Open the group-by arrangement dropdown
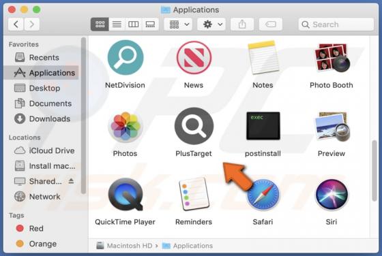Viewport: 382px width, 256px height. pyautogui.click(x=178, y=25)
